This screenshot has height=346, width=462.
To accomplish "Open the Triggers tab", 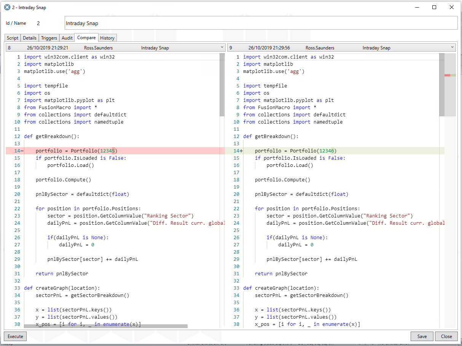I will pos(49,38).
